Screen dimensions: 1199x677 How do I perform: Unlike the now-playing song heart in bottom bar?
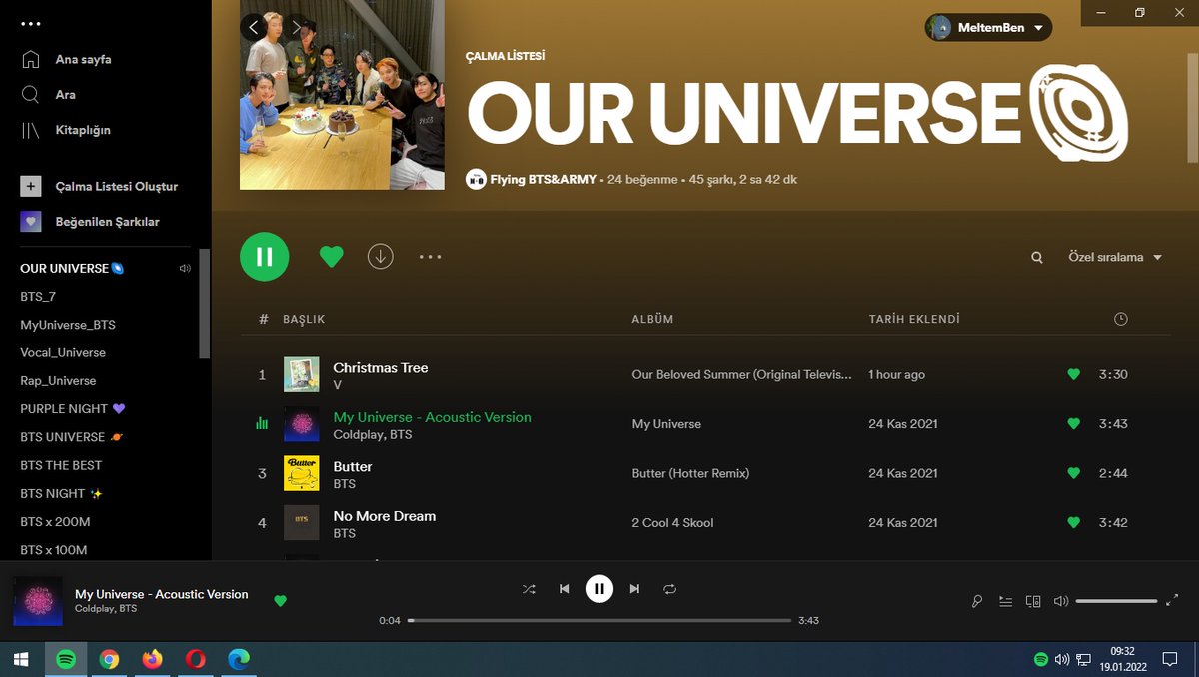[x=280, y=601]
